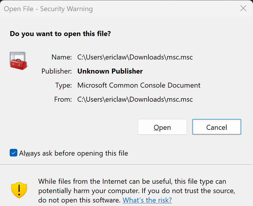Close the Security Warning dialog with X
The height and width of the screenshot is (206, 253).
[243, 8]
